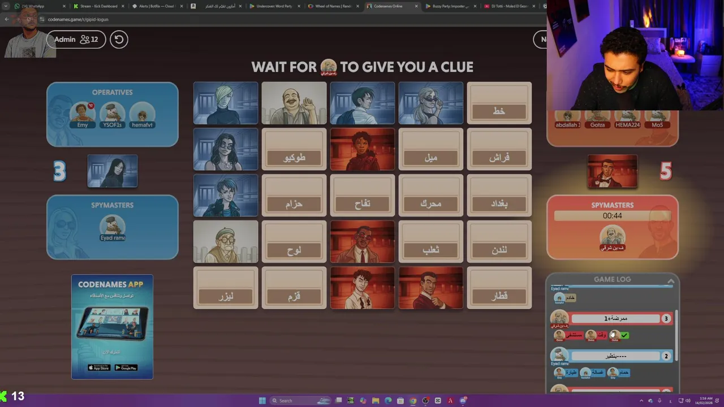Select the word card ليزر
Screen dimensions: 724x407
pyautogui.click(x=226, y=288)
